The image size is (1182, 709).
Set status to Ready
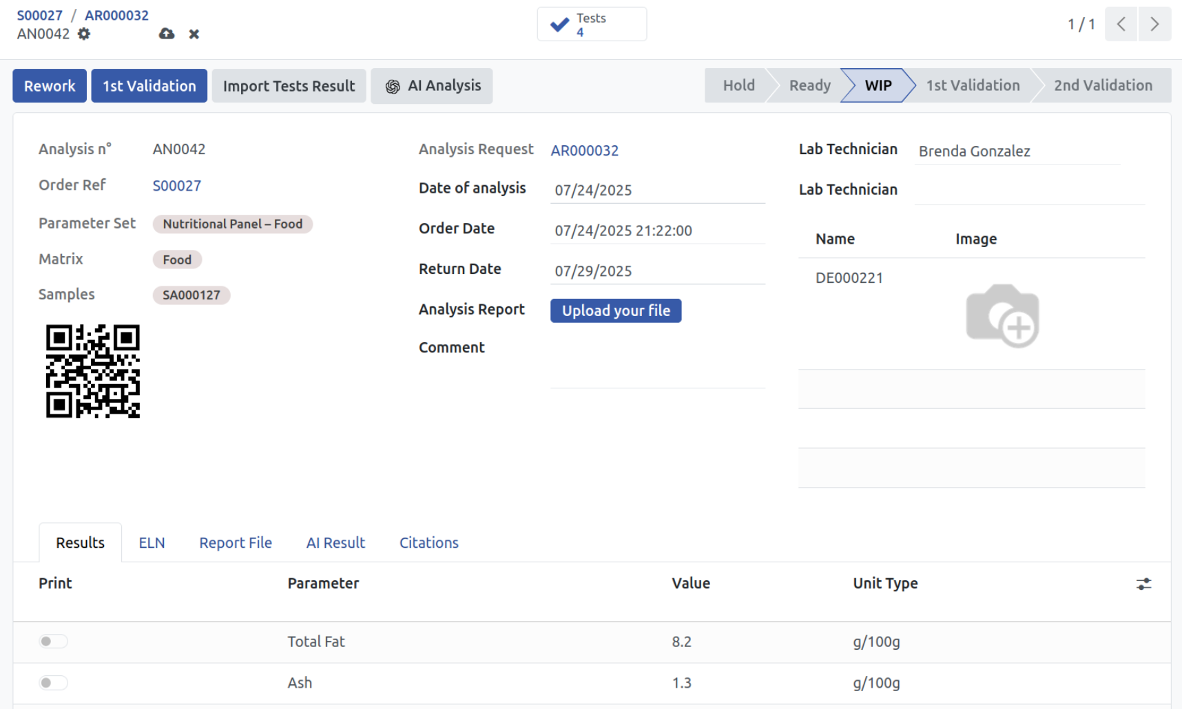(x=809, y=85)
